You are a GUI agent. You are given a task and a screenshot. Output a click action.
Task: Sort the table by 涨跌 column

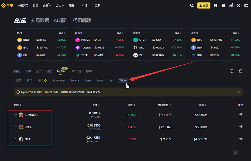[x=132, y=105]
